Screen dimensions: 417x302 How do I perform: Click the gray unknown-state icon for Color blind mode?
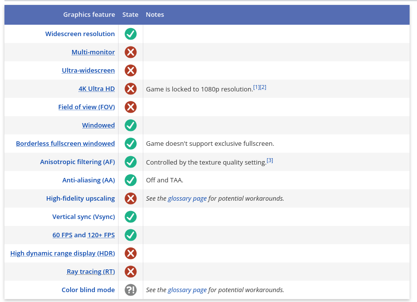point(130,290)
